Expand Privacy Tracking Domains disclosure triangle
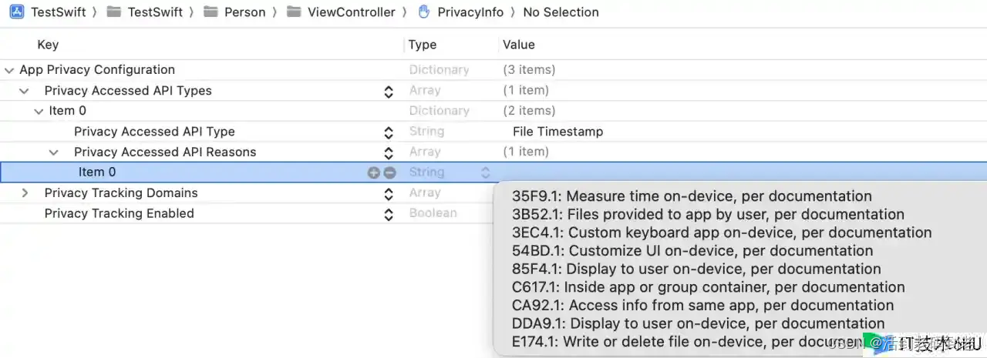Image resolution: width=987 pixels, height=358 pixels. pyautogui.click(x=25, y=193)
